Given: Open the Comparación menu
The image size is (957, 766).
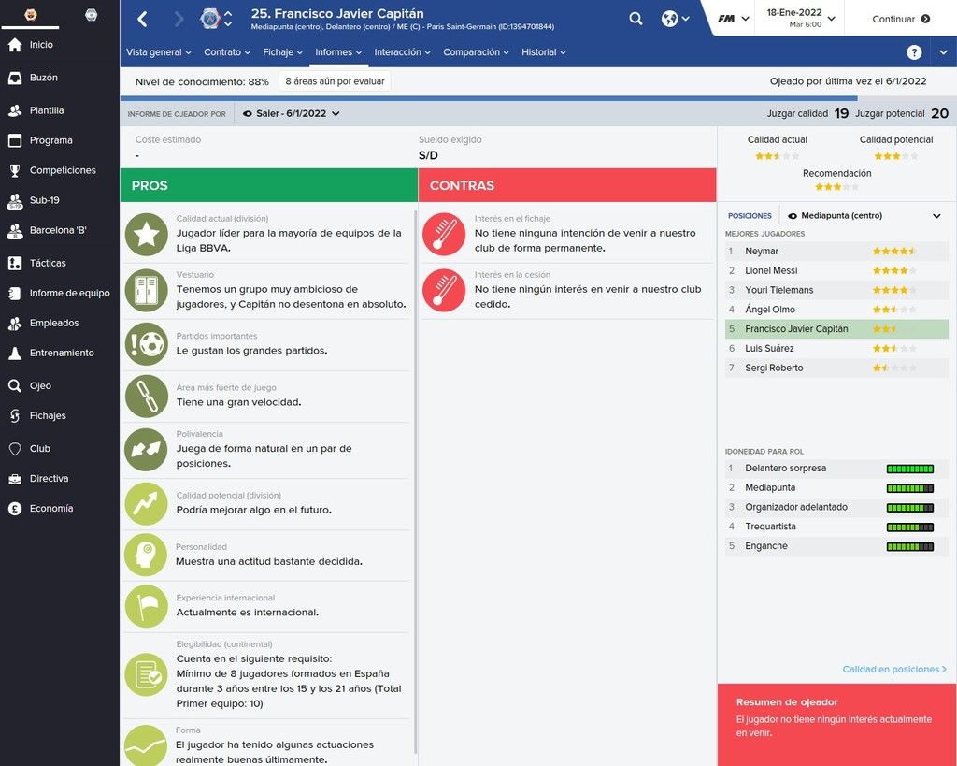Looking at the screenshot, I should pos(476,52).
